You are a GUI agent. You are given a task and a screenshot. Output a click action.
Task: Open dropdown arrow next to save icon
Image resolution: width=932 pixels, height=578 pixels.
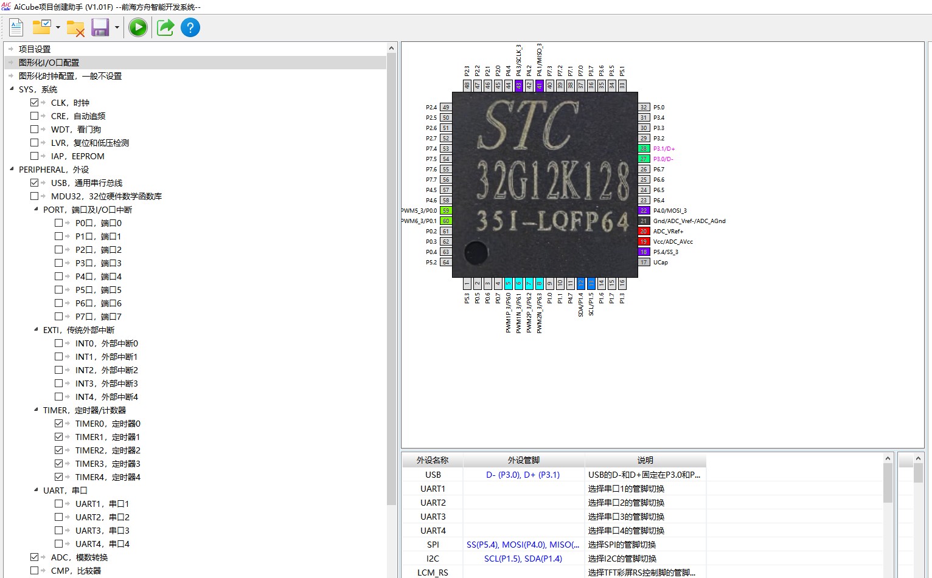pos(117,28)
